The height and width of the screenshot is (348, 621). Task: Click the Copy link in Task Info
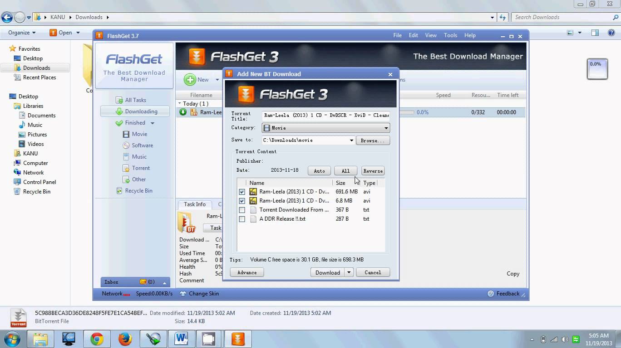513,274
